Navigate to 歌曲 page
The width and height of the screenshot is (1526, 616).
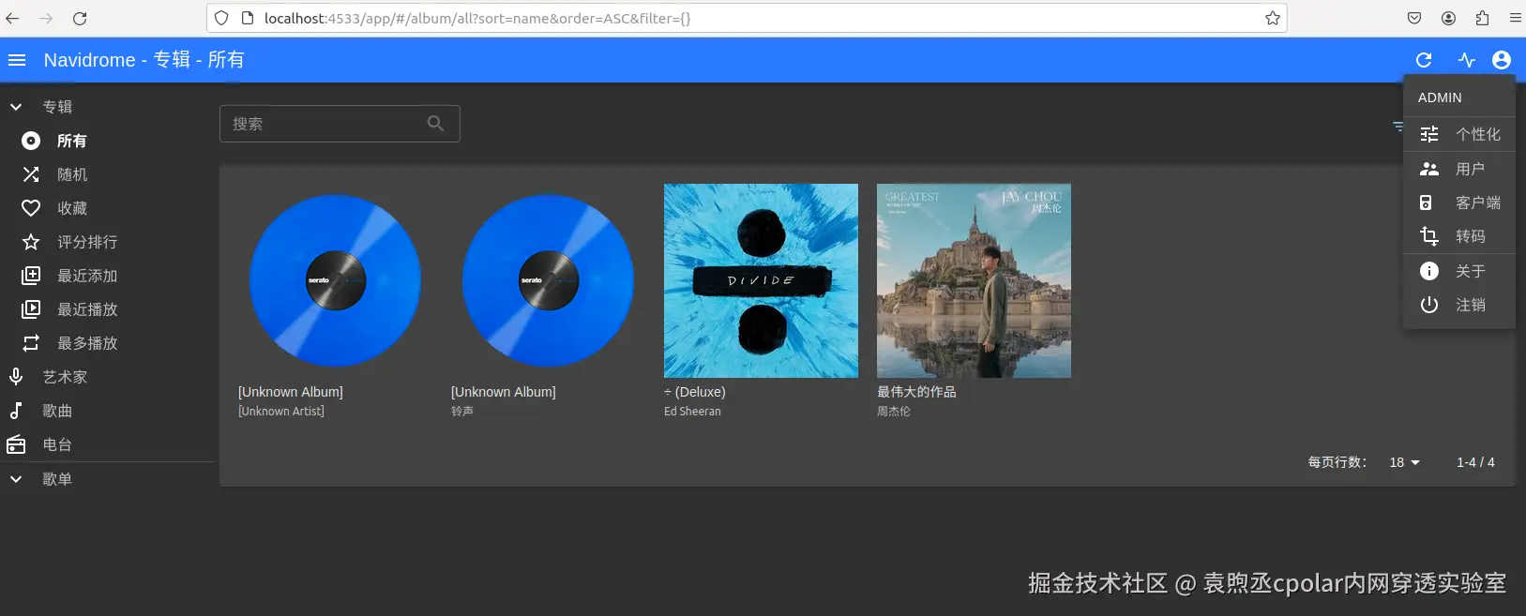pyautogui.click(x=108, y=411)
